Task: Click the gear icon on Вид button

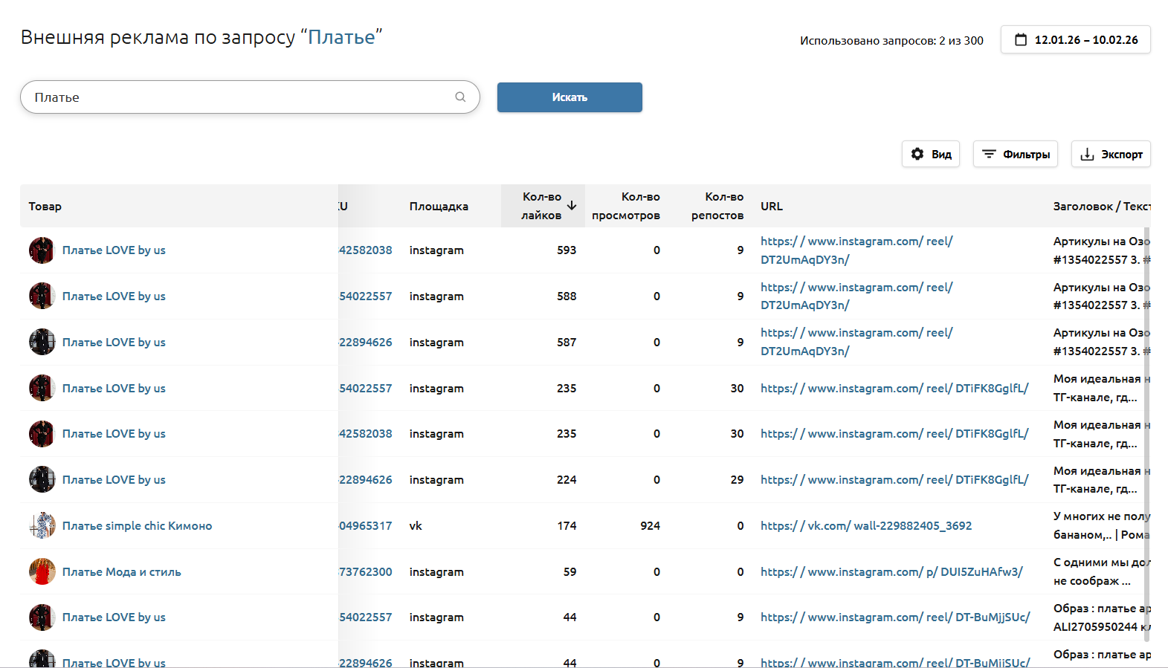Action: coord(917,154)
